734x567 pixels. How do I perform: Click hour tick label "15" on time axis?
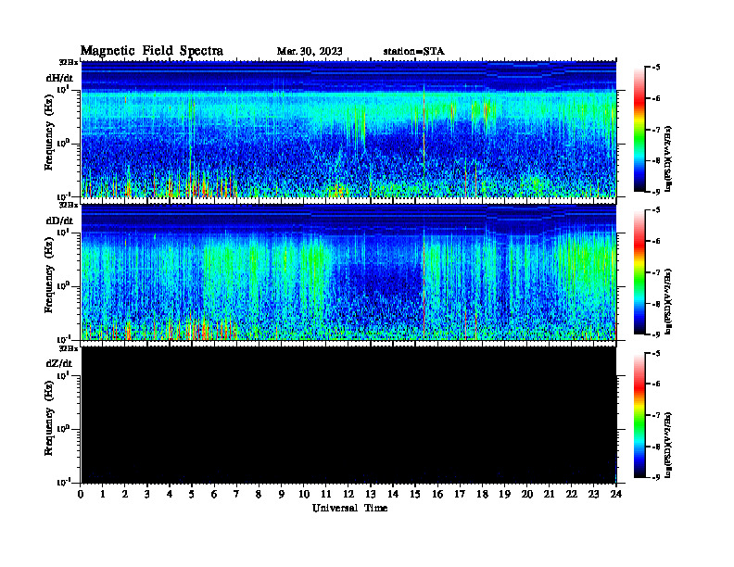click(415, 494)
